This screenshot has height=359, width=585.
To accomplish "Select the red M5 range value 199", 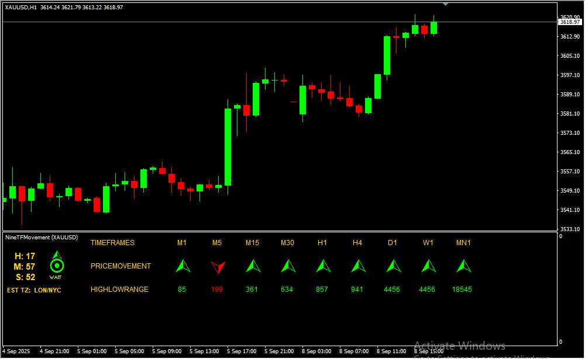I will [x=217, y=290].
